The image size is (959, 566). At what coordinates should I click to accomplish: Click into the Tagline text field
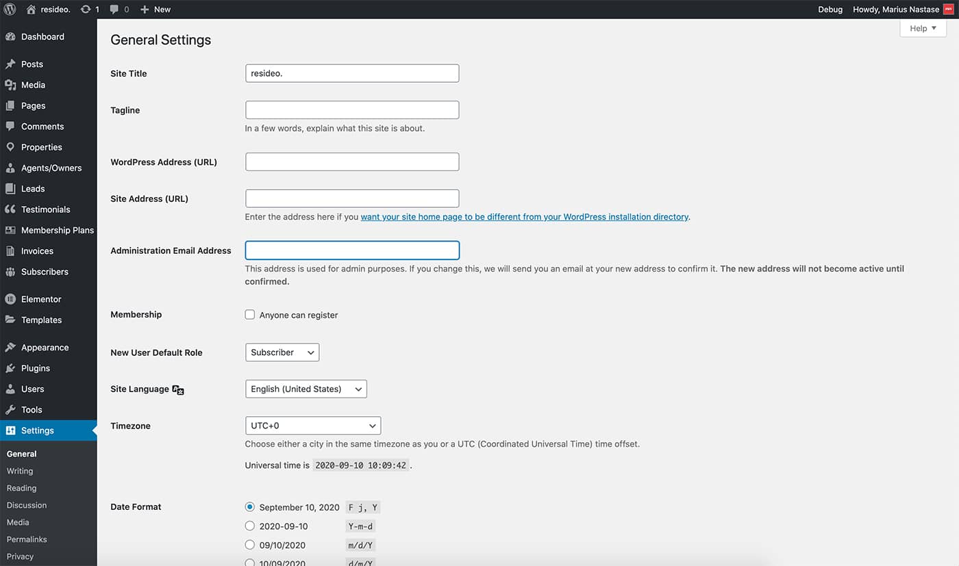pyautogui.click(x=352, y=110)
